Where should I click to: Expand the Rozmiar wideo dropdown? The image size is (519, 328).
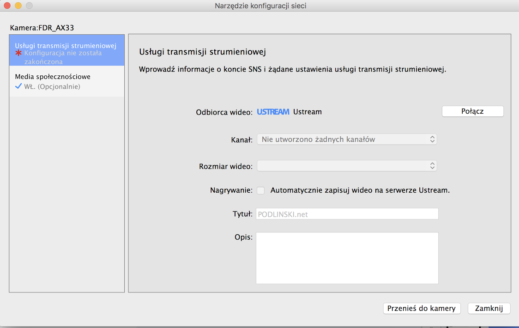click(346, 166)
